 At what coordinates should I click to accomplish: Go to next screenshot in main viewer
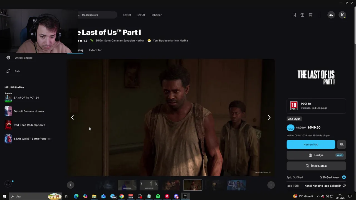(x=269, y=117)
